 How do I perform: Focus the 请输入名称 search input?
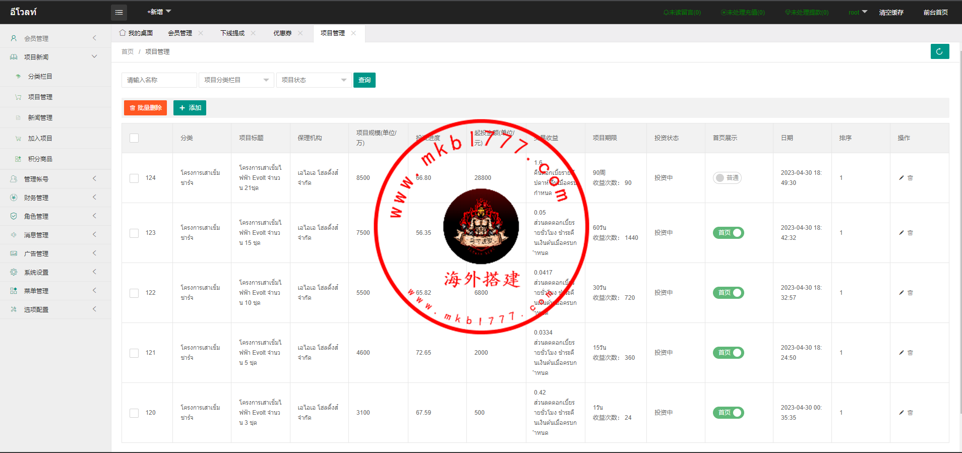click(159, 80)
